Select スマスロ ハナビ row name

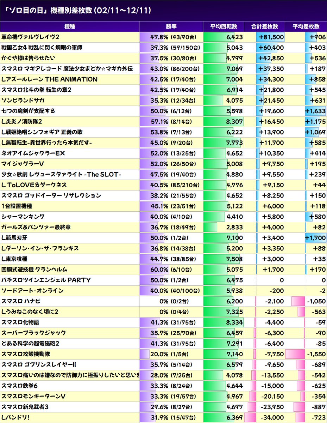pyautogui.click(x=21, y=301)
